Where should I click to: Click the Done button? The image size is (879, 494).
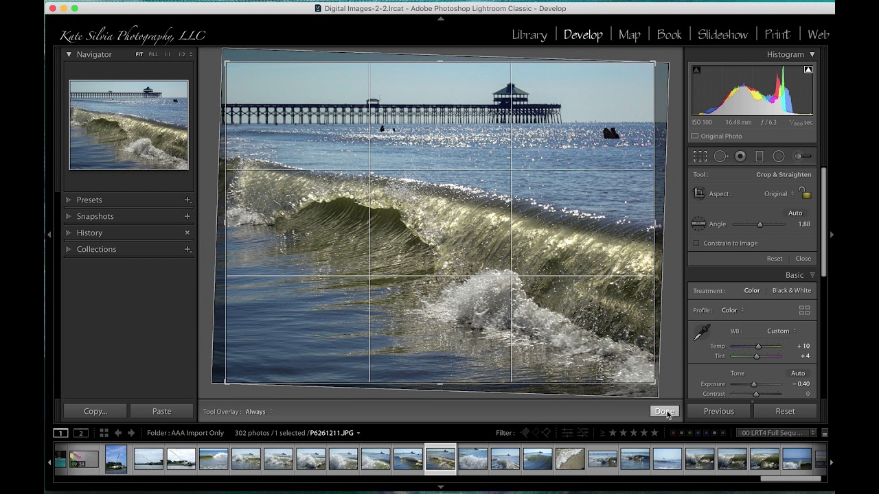664,412
